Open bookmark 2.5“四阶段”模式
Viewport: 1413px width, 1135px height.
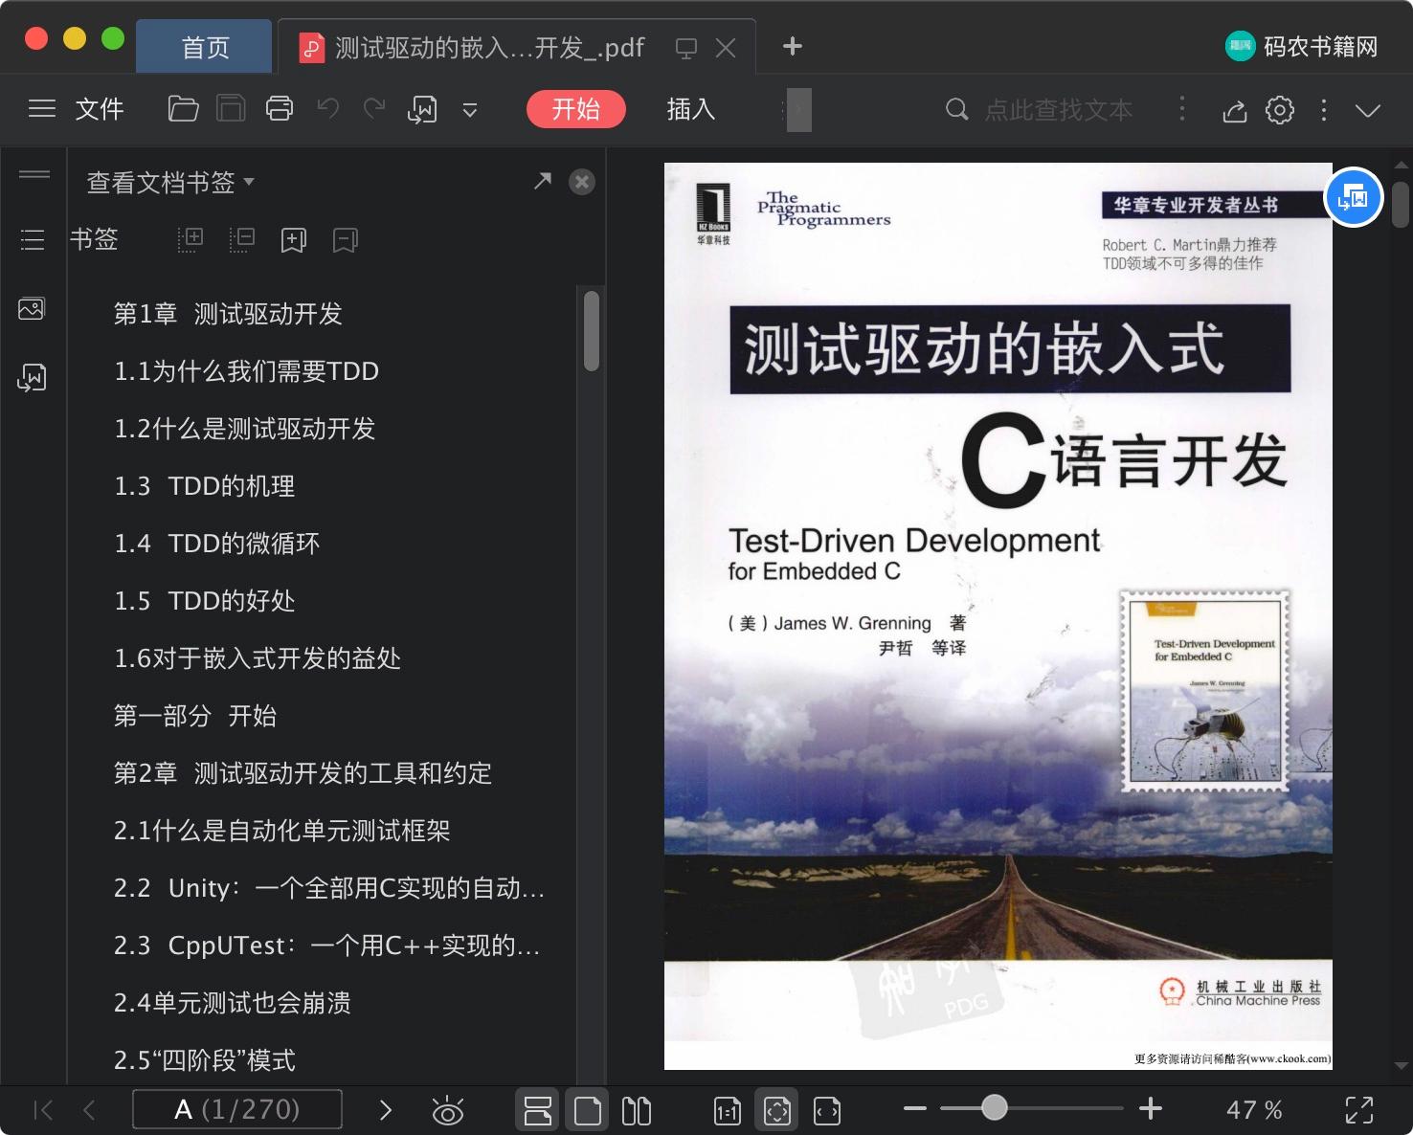(204, 1060)
